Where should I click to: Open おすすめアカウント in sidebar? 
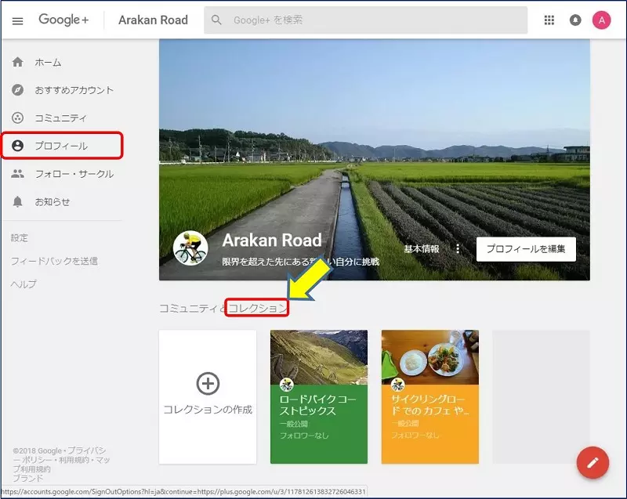[x=74, y=90]
